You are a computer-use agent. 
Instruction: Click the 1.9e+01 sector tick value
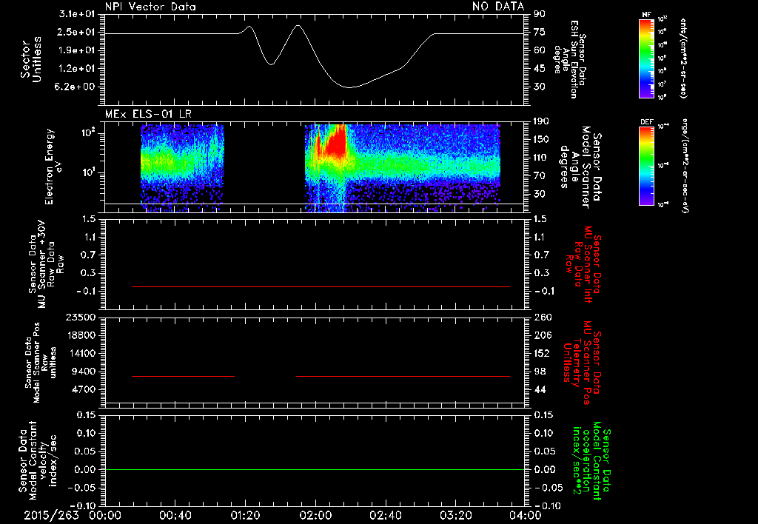click(77, 50)
